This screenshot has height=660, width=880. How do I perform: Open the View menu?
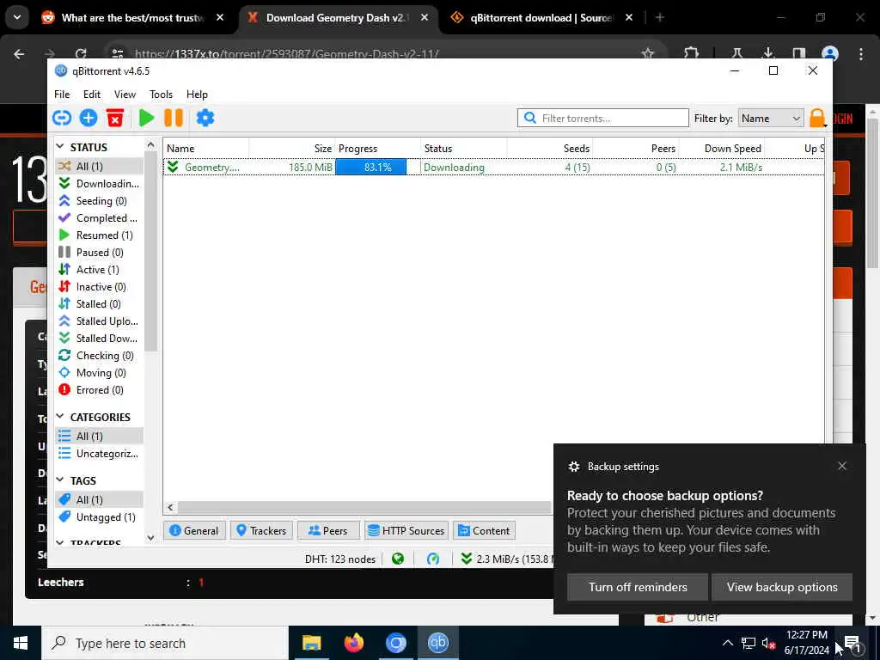[125, 95]
